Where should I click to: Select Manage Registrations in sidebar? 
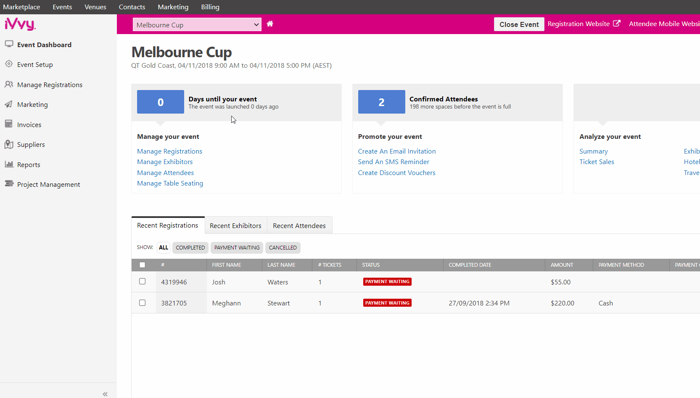50,85
